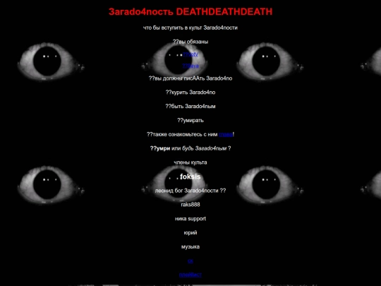Open the blue "плейлист" link
This screenshot has width=381, height=286.
[x=190, y=275]
